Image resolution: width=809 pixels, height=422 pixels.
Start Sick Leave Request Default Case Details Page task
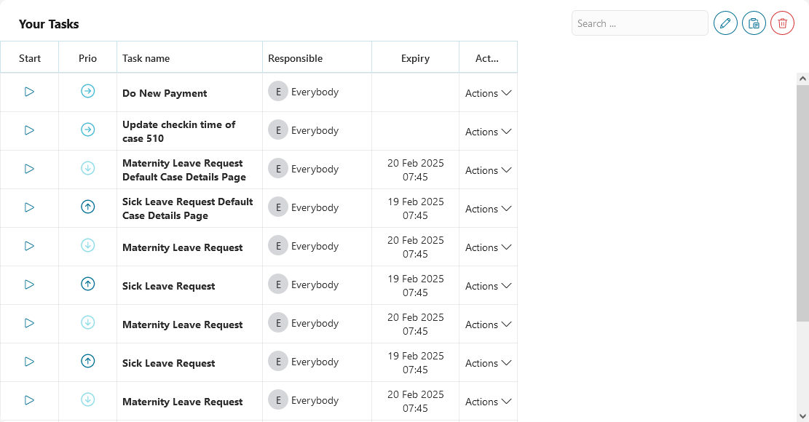pyautogui.click(x=29, y=207)
